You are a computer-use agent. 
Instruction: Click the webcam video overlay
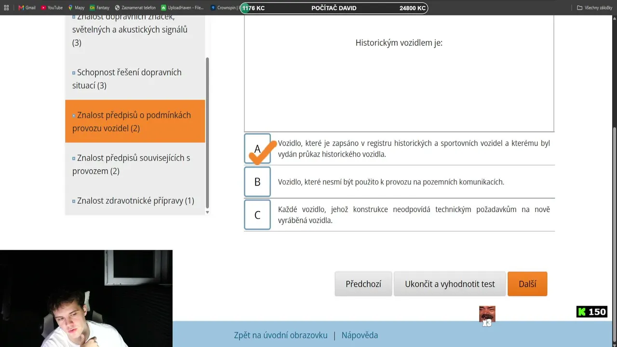pos(86,298)
